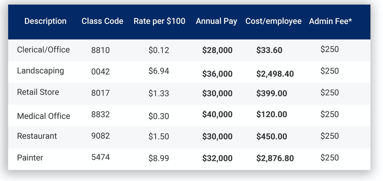Click the Rate per $100 header
This screenshot has width=383, height=181.
point(159,21)
